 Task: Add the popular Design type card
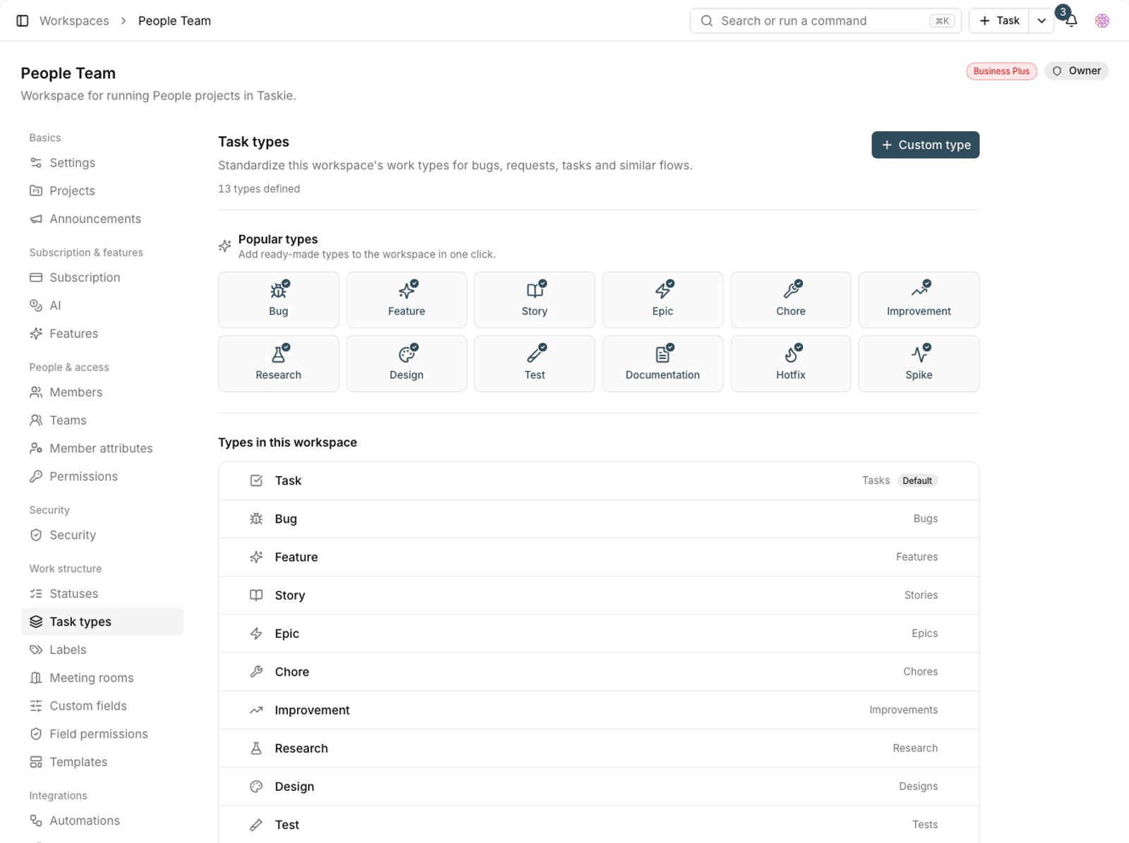pos(406,363)
